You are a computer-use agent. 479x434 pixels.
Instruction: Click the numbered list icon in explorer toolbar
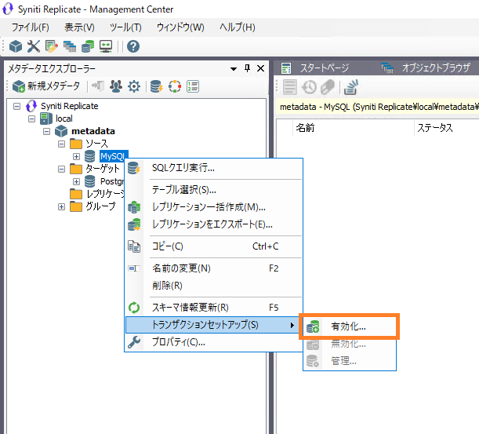pyautogui.click(x=193, y=86)
